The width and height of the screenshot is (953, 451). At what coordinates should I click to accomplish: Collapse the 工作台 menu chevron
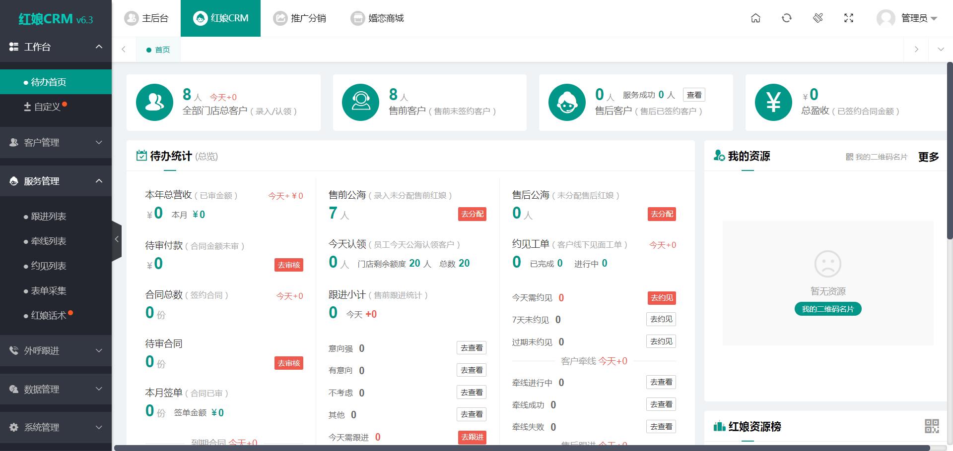pyautogui.click(x=99, y=47)
